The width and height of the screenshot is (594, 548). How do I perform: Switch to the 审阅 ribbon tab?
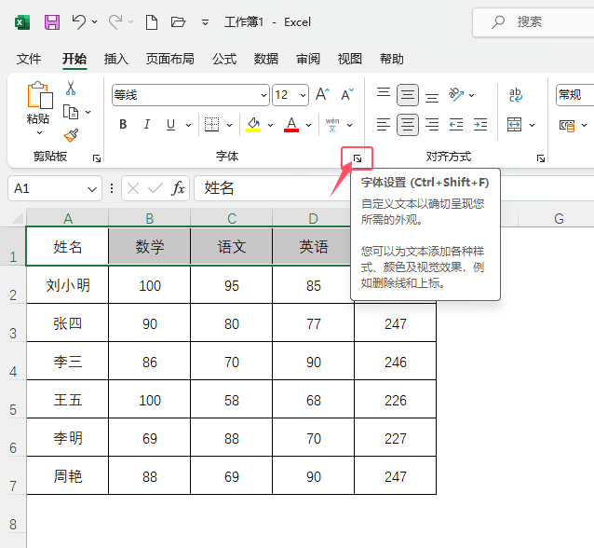(x=308, y=59)
